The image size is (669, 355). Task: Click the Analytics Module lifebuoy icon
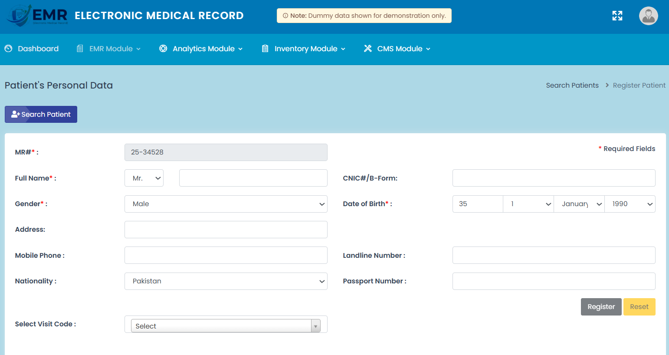163,49
